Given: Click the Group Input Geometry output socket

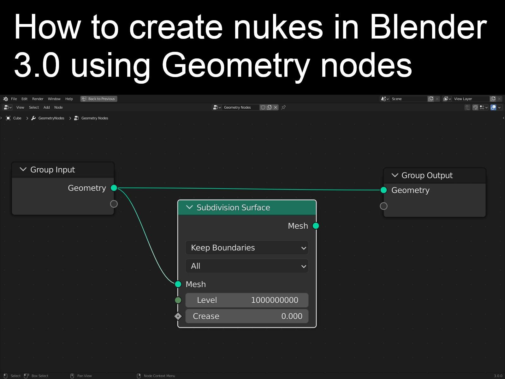Looking at the screenshot, I should pos(114,188).
